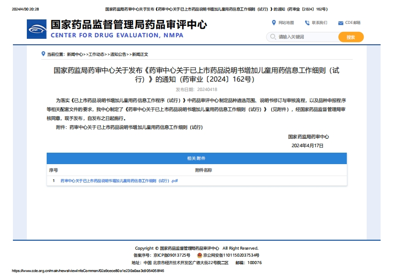
Task: Click the Copyright line in footer
Action: click(x=196, y=248)
